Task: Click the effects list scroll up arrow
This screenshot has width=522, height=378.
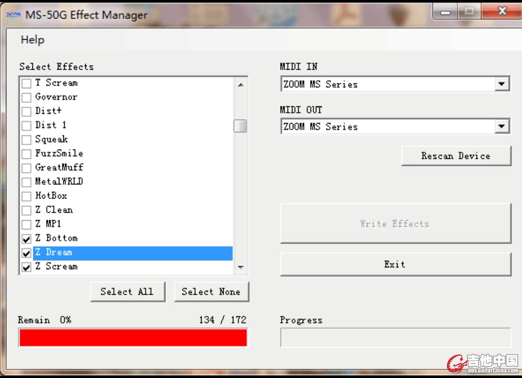Action: click(x=241, y=85)
